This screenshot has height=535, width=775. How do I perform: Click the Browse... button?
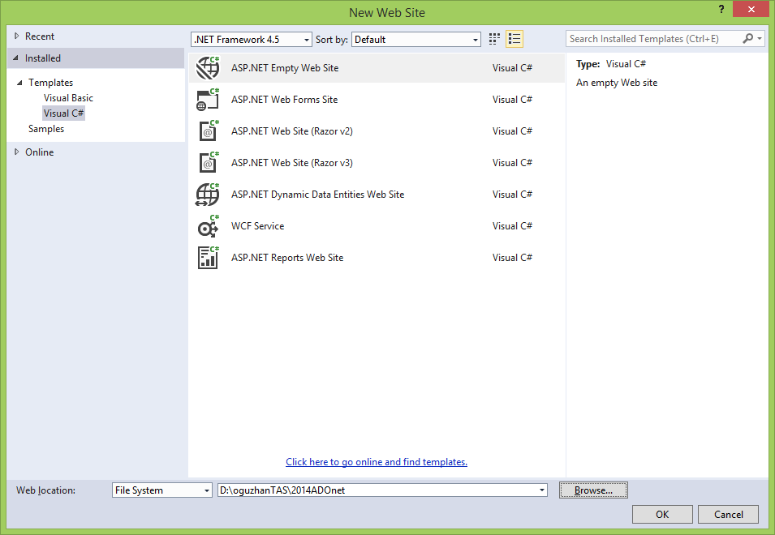[x=593, y=490]
